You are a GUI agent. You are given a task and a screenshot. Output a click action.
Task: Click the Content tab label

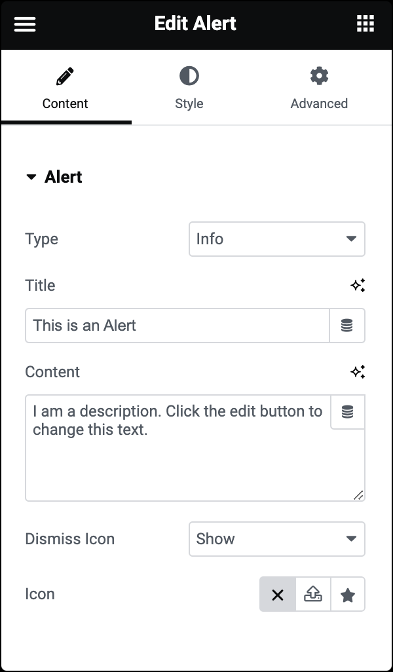tap(65, 103)
